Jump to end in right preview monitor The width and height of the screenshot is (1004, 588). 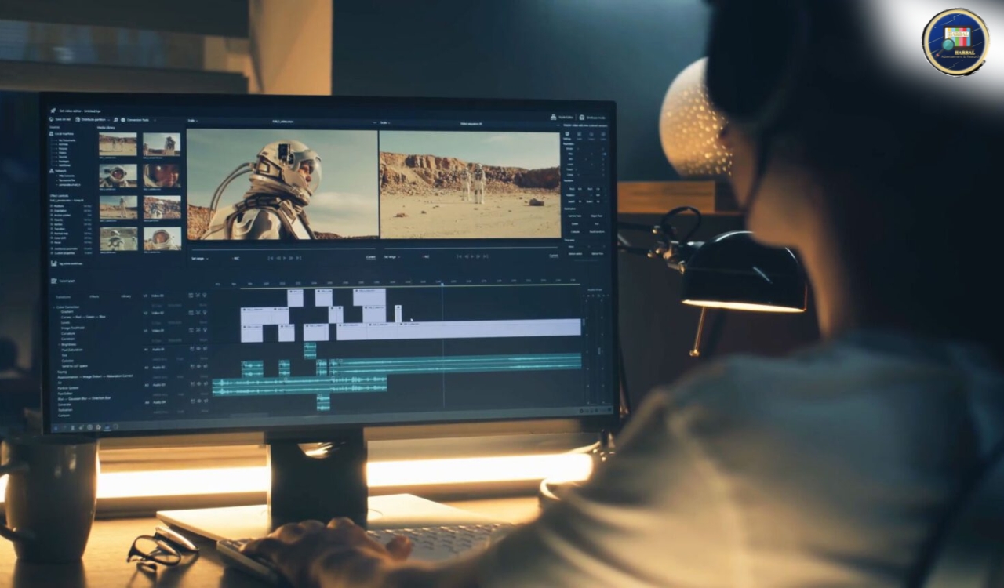click(487, 256)
